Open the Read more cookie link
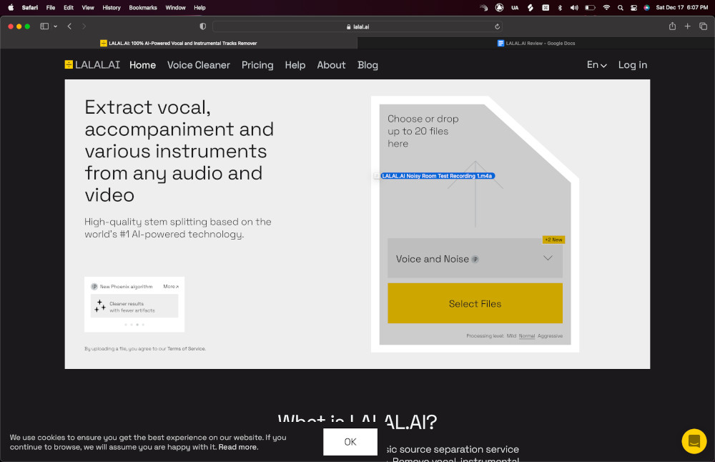 click(x=238, y=447)
